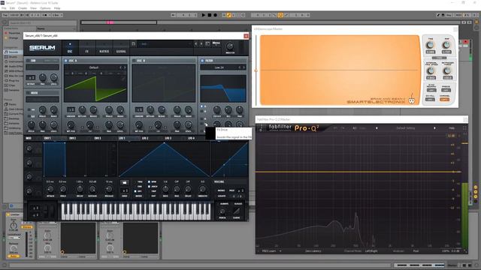
Task: Click the Internal Trig Speed knob
Action: pos(431,70)
